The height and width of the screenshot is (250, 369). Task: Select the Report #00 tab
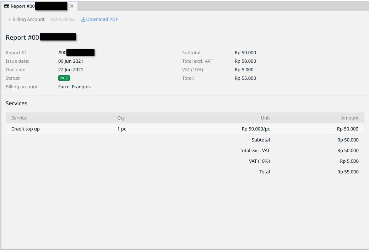39,6
